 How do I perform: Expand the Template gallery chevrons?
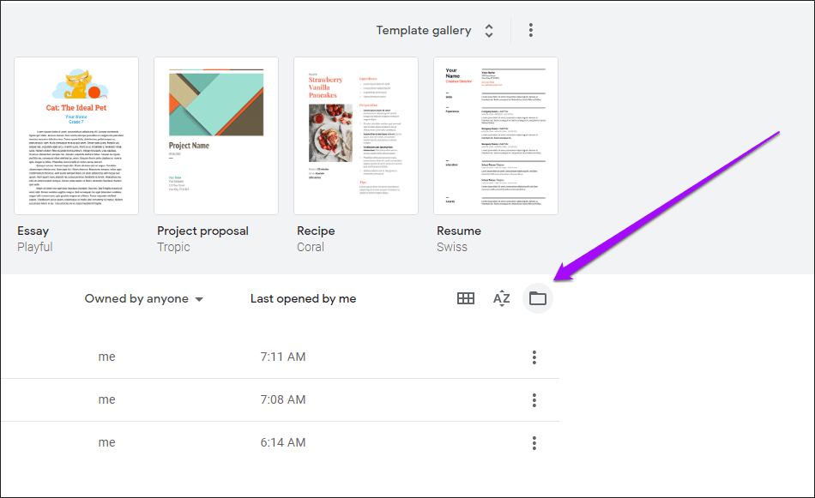click(489, 30)
